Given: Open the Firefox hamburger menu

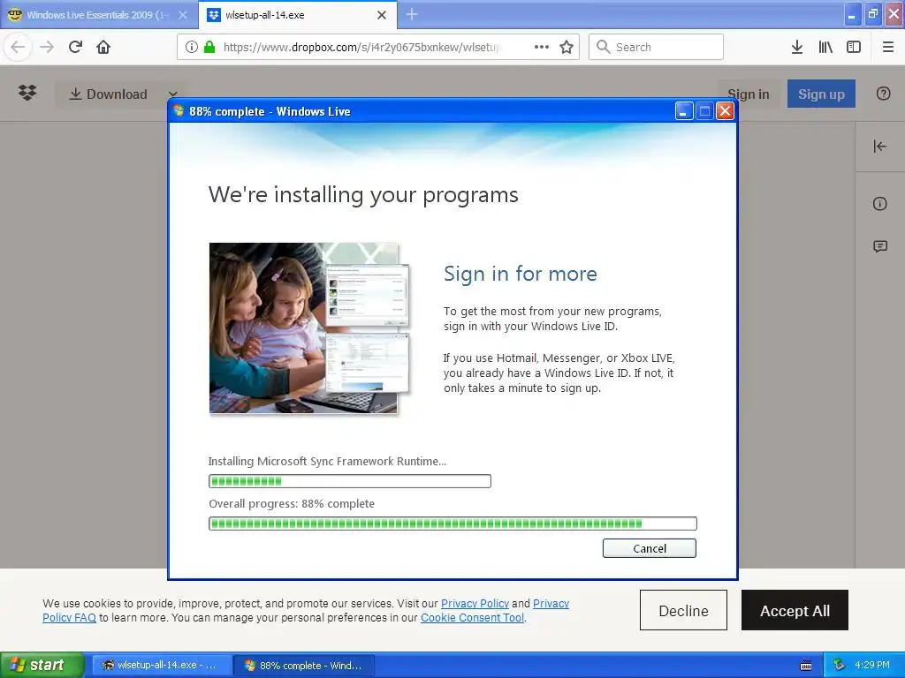Looking at the screenshot, I should (888, 47).
